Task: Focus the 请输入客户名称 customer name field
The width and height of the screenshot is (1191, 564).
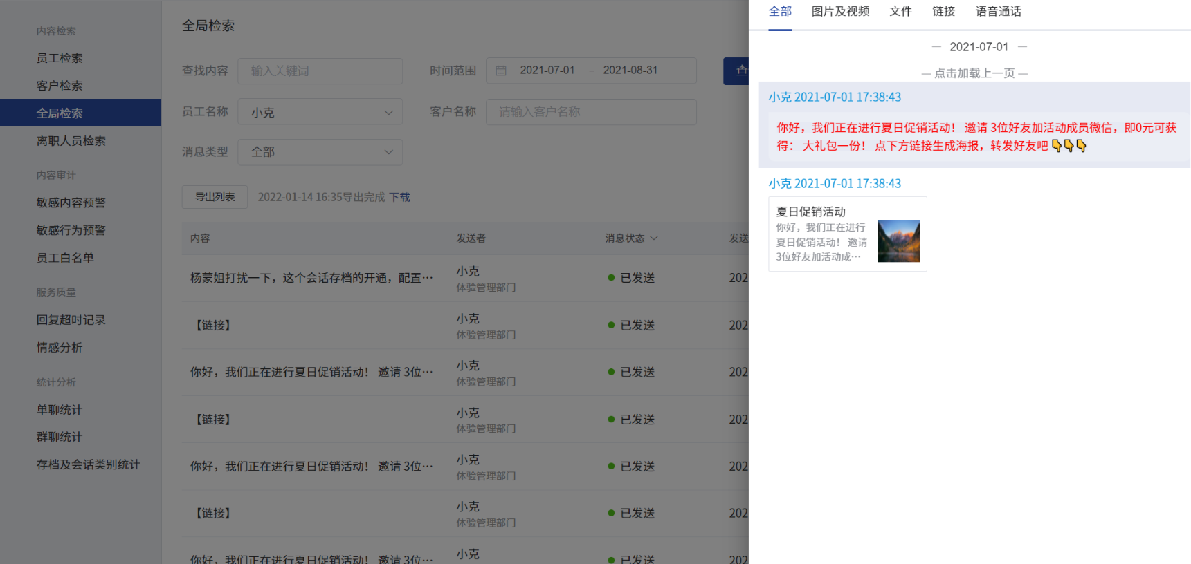Action: [x=591, y=112]
